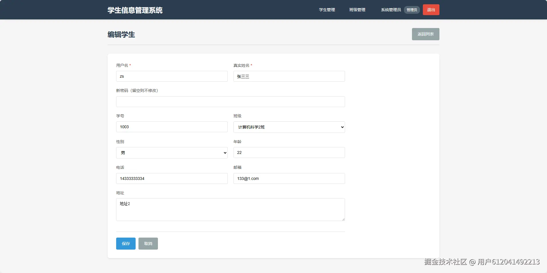This screenshot has width=547, height=273.
Task: Click the 真实姓名 field showing 张三三
Action: tap(289, 76)
